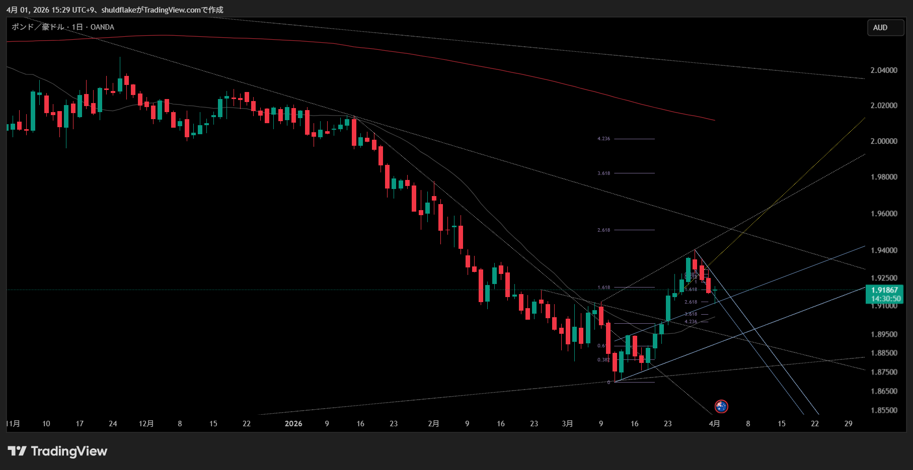
Task: Click the 2.04000 price axis label
Action: pos(884,70)
